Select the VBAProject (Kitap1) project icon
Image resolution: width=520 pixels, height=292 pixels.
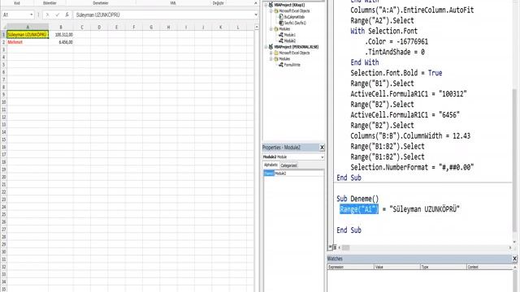coord(271,5)
